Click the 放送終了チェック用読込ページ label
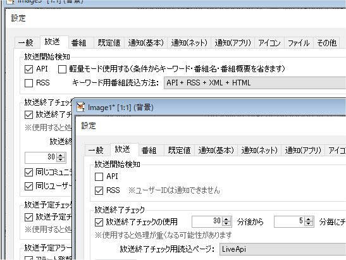This screenshot has width=346, height=260. (x=167, y=249)
